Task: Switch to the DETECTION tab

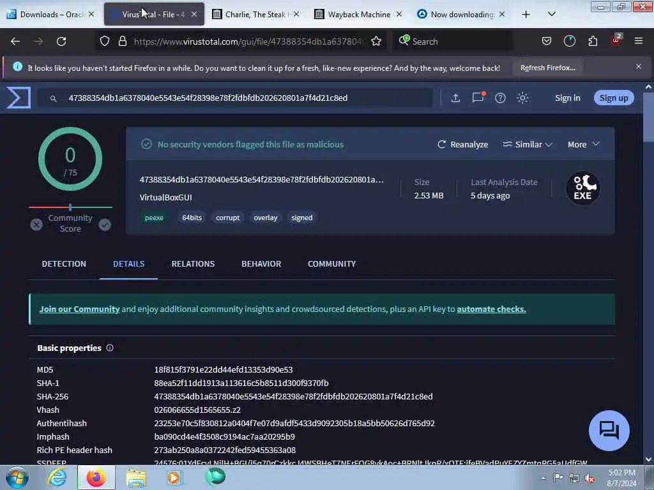Action: (x=64, y=264)
